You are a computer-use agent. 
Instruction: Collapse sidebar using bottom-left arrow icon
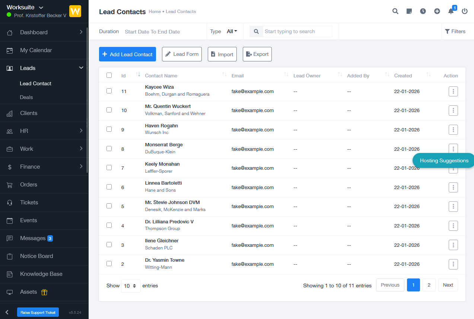click(7, 312)
